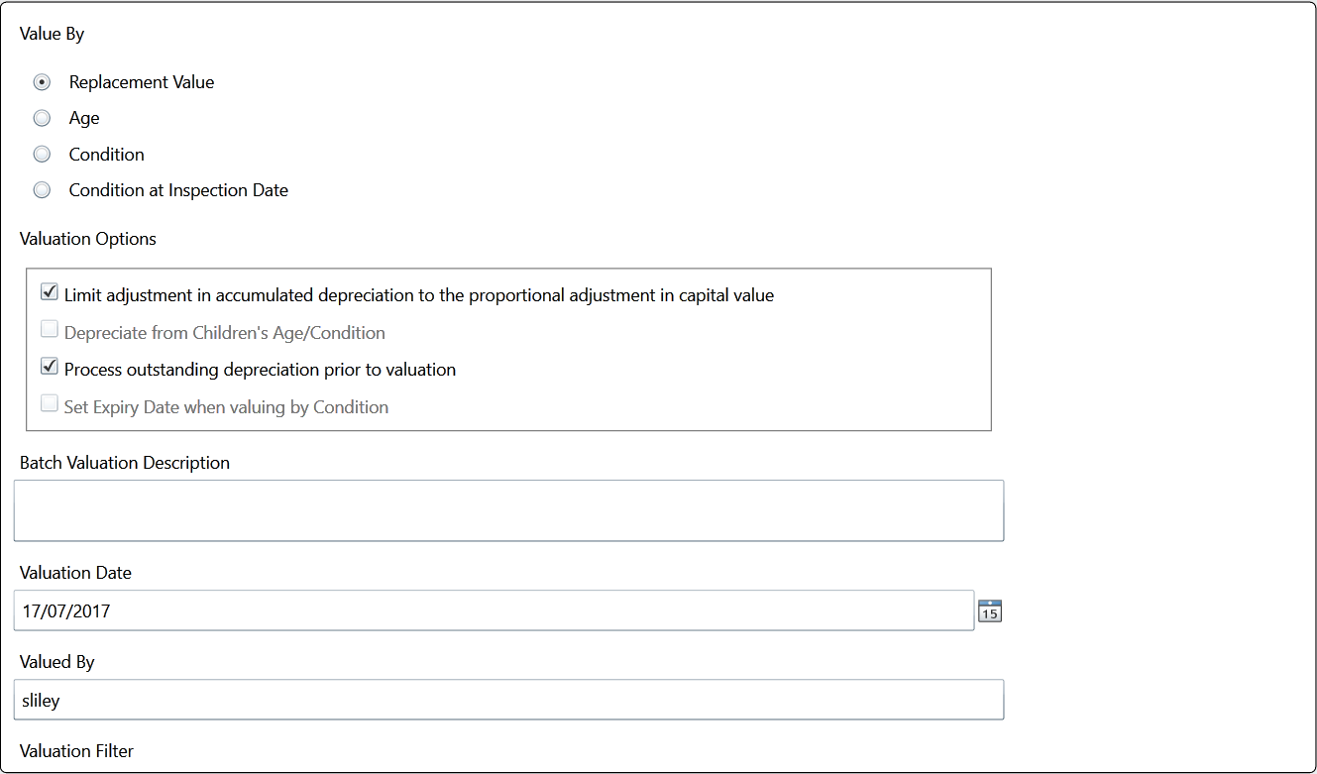Image resolution: width=1317 pixels, height=774 pixels.
Task: Open the Valuation Date calendar picker
Action: [x=990, y=610]
